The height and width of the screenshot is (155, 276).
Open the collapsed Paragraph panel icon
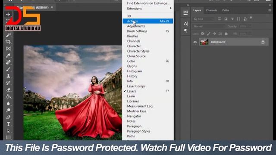pos(185,31)
